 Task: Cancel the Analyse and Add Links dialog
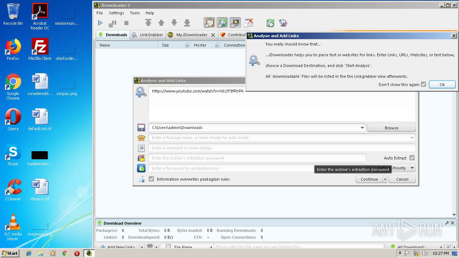tap(402, 179)
